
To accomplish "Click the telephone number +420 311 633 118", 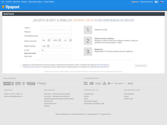I will (x=16, y=94).
